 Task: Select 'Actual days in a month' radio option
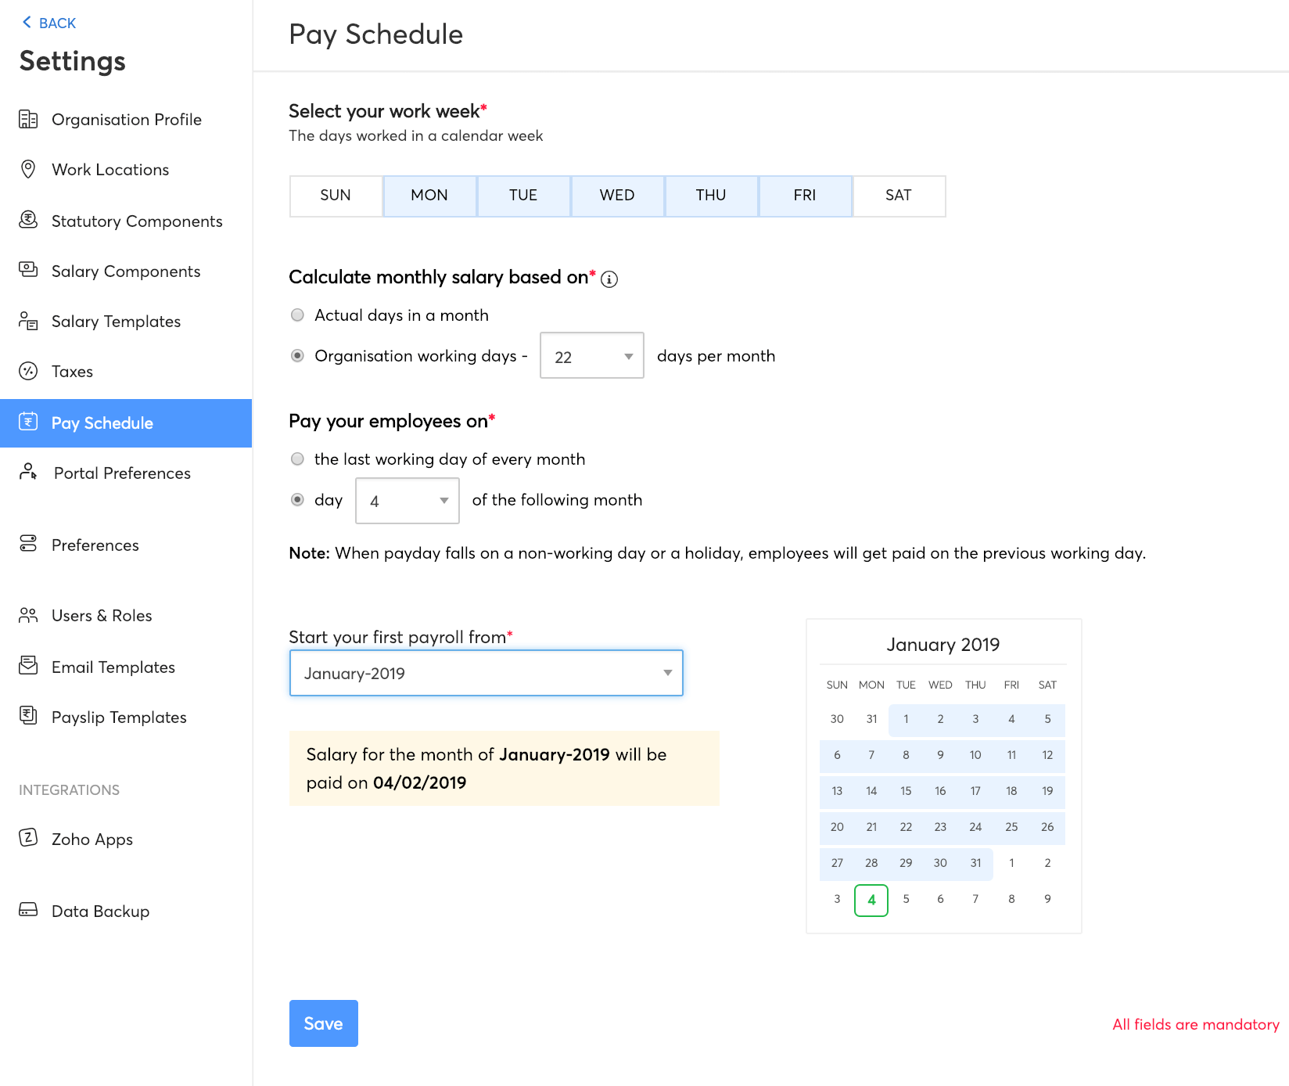(x=297, y=315)
